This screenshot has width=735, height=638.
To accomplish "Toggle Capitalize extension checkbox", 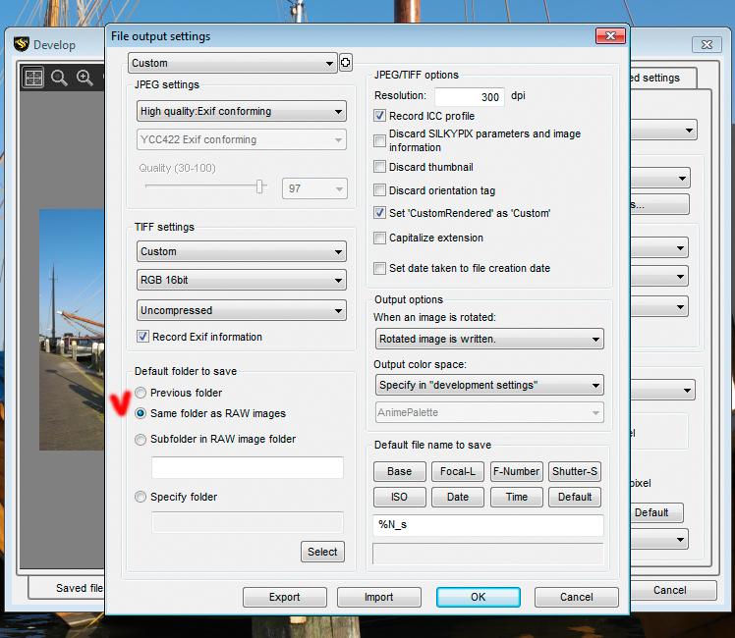I will point(379,238).
